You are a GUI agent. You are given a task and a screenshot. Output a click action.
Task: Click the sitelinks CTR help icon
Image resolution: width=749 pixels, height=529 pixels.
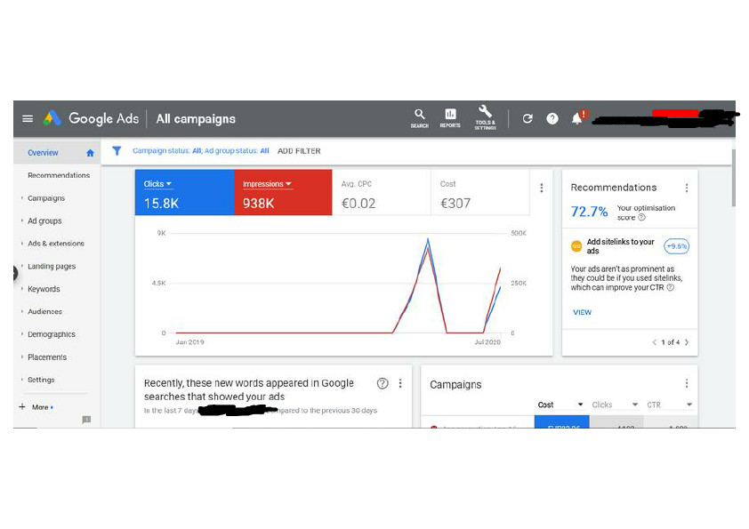click(670, 287)
